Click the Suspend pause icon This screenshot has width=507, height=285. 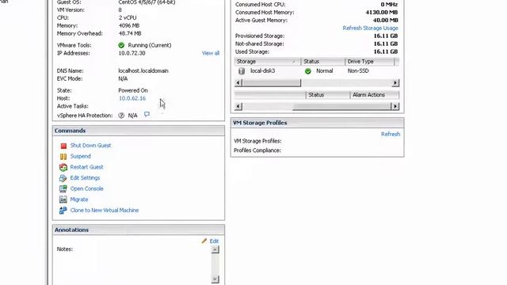(63, 157)
